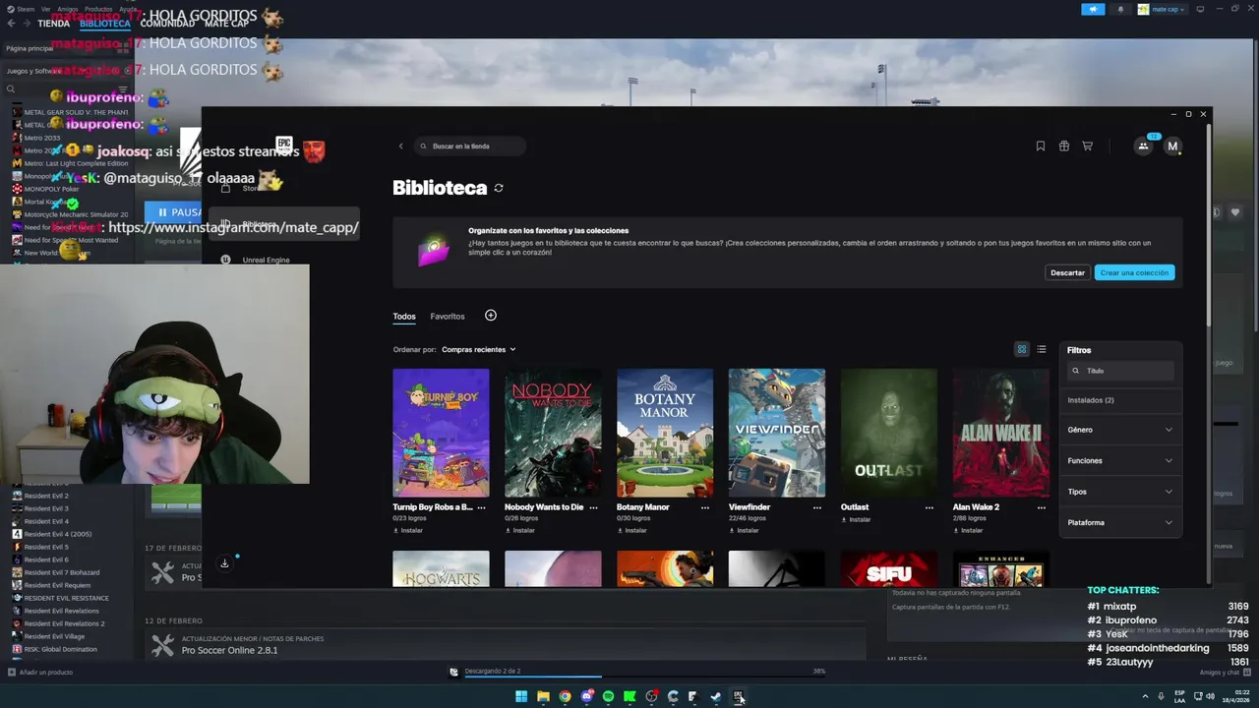Select Resident Evil 7 Biohazard in Steam
The image size is (1259, 708).
coord(61,572)
